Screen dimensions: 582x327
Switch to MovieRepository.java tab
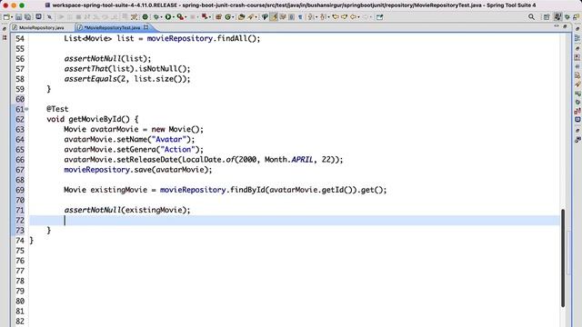[41, 28]
